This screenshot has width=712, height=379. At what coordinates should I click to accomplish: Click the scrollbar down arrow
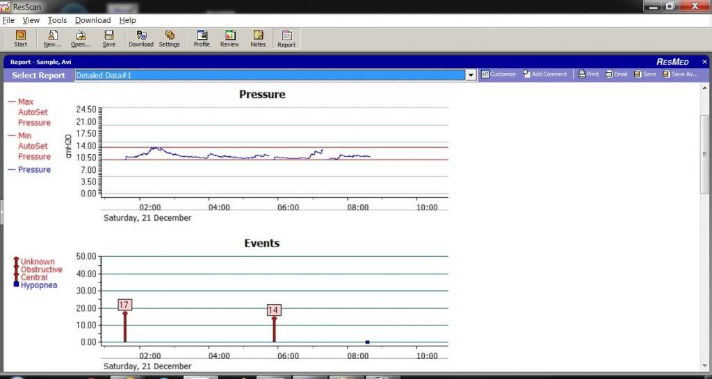pos(705,367)
